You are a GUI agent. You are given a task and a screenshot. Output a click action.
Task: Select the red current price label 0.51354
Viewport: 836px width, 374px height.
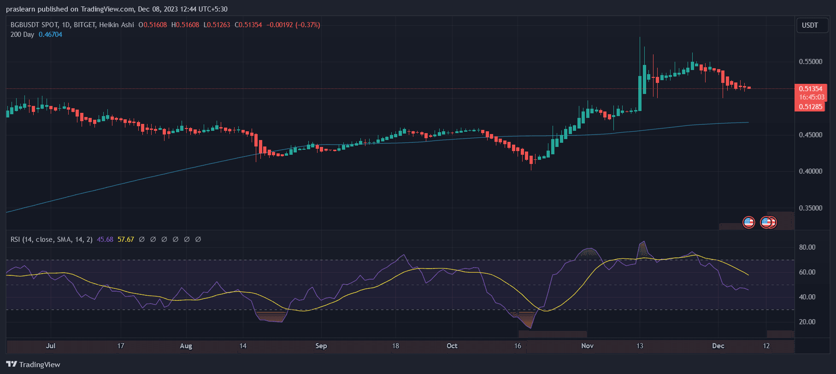coord(810,89)
